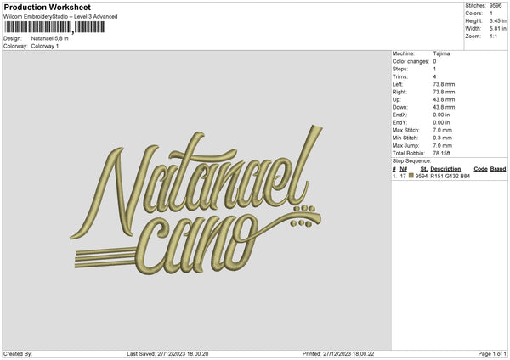Click the Total Bobbin value 78.15ft
This screenshot has height=360, width=510.
(x=441, y=154)
